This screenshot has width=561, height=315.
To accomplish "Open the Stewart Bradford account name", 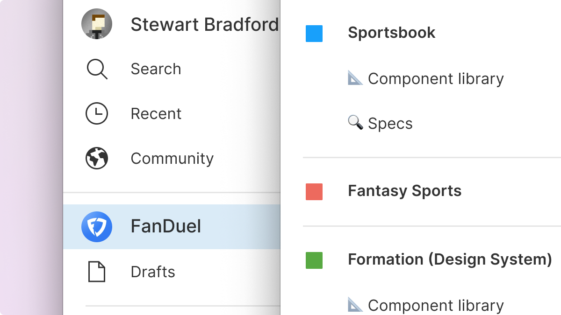I will point(204,25).
